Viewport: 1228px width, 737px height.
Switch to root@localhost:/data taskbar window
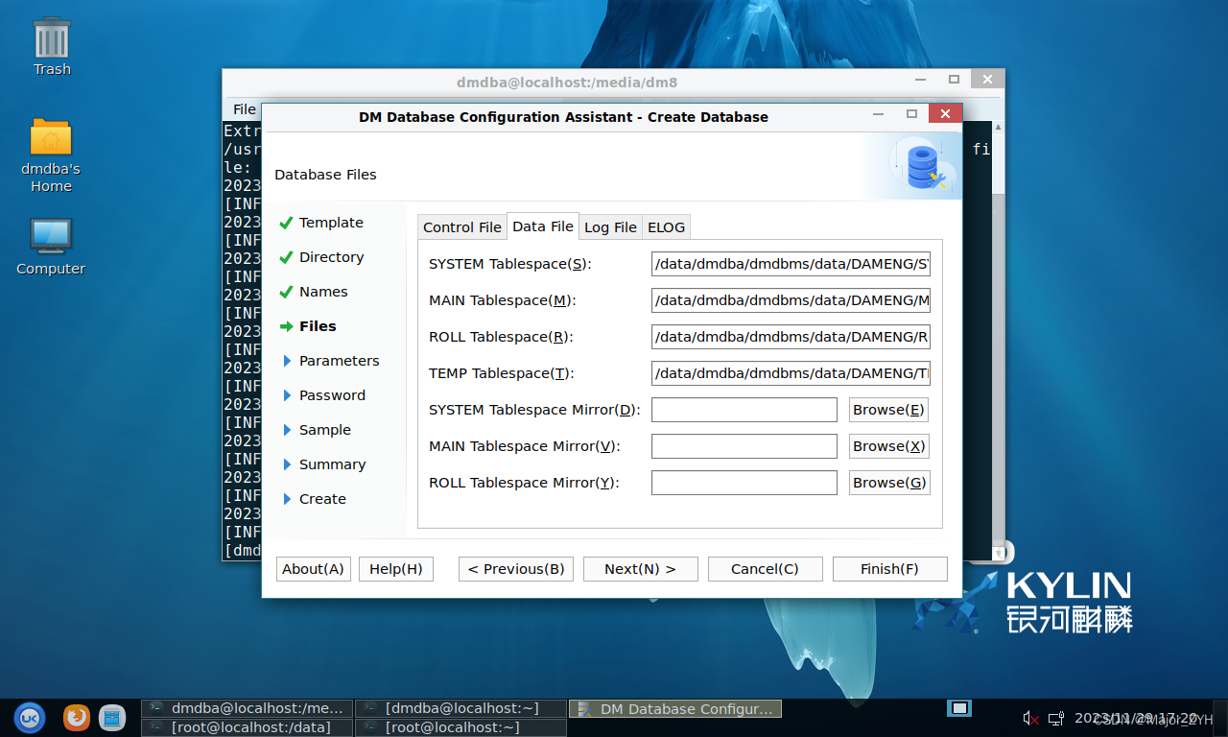[248, 727]
